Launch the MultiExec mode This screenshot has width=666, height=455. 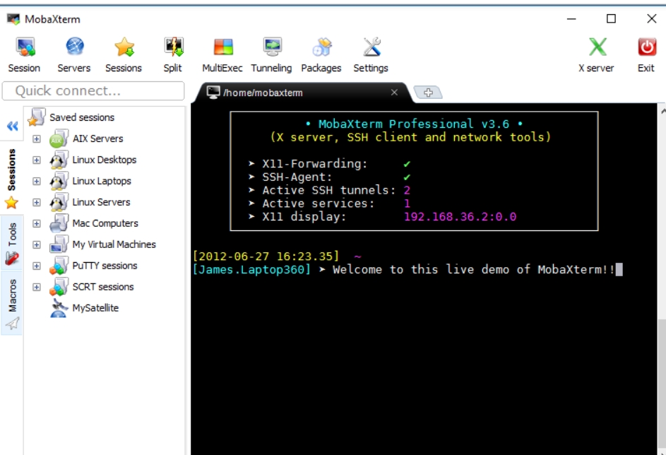(x=223, y=47)
